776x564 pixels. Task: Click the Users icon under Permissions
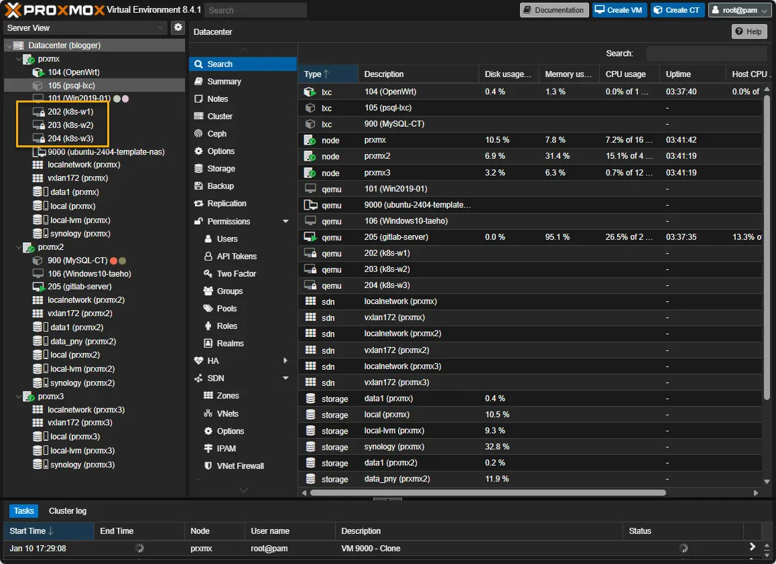coord(208,239)
